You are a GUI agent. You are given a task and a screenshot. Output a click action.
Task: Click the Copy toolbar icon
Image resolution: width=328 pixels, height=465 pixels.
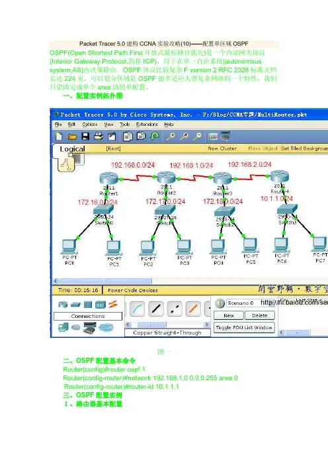(128, 136)
